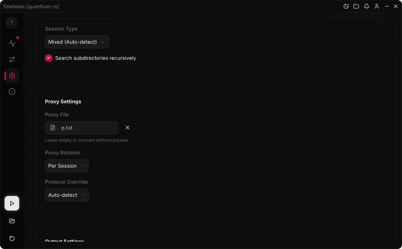Click the document icon in the Proxy File field
This screenshot has height=249, width=402.
[x=52, y=128]
